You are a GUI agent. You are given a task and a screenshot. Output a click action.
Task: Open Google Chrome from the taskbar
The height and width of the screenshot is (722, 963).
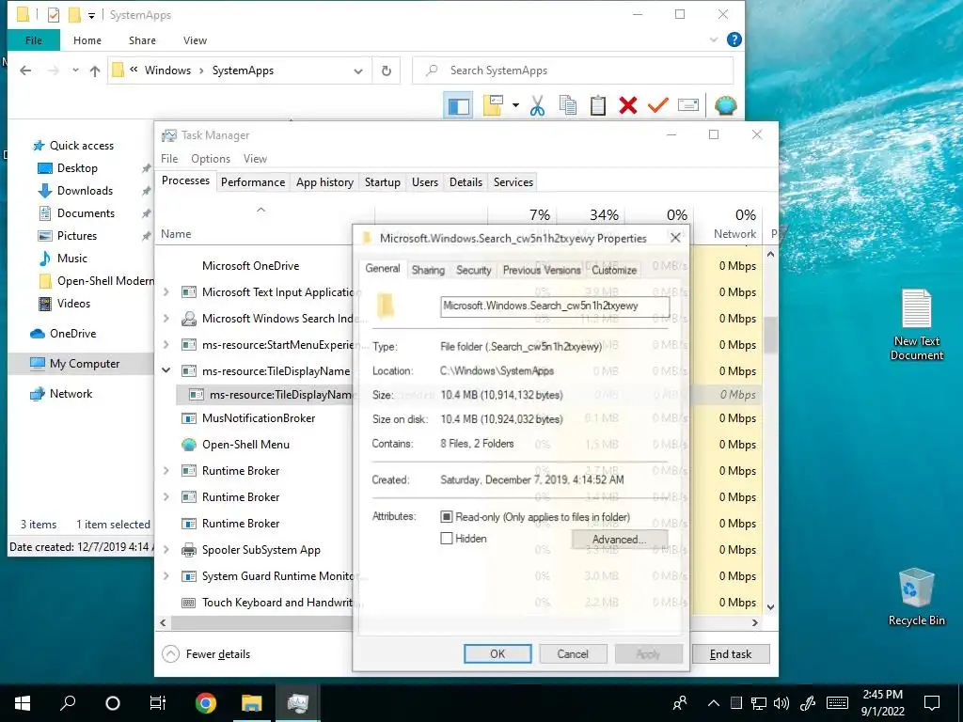pyautogui.click(x=206, y=703)
